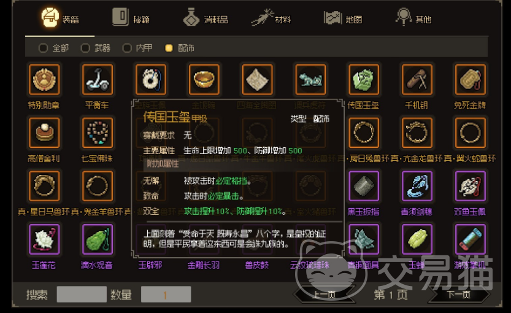
Task: Select the 武器 filter radio button
Action: (x=85, y=48)
